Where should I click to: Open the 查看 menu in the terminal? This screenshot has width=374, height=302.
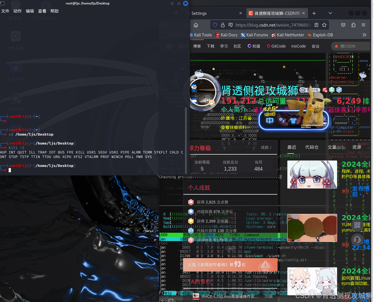pyautogui.click(x=42, y=11)
